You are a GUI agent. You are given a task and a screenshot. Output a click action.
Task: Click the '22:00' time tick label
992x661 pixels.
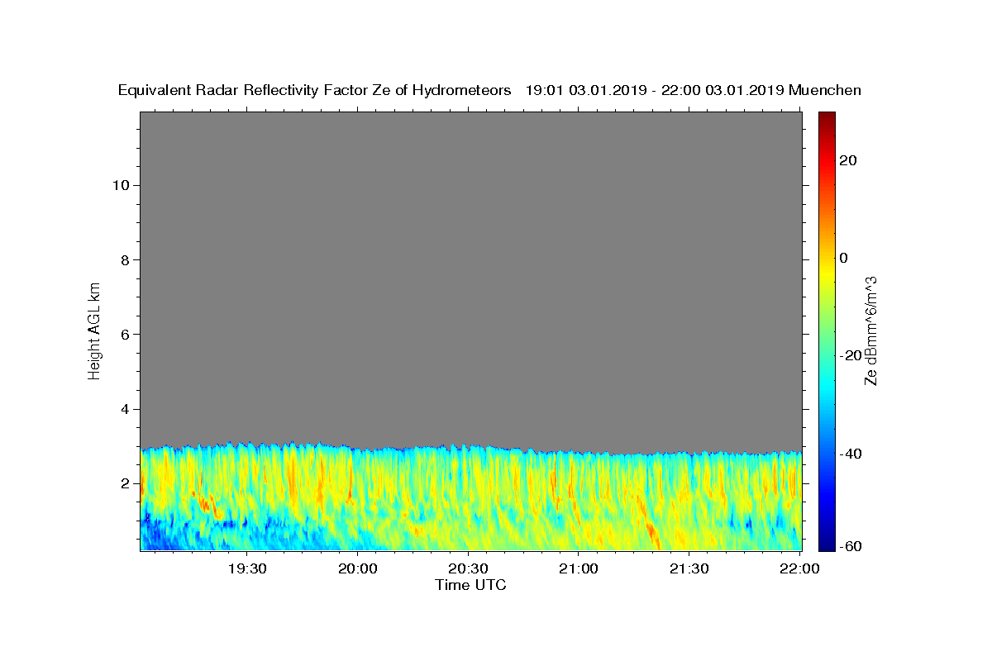(x=799, y=568)
